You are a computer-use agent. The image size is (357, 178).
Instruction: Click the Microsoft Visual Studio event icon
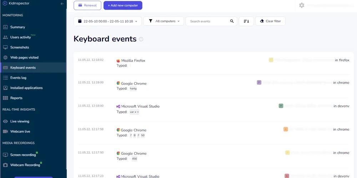(119, 106)
